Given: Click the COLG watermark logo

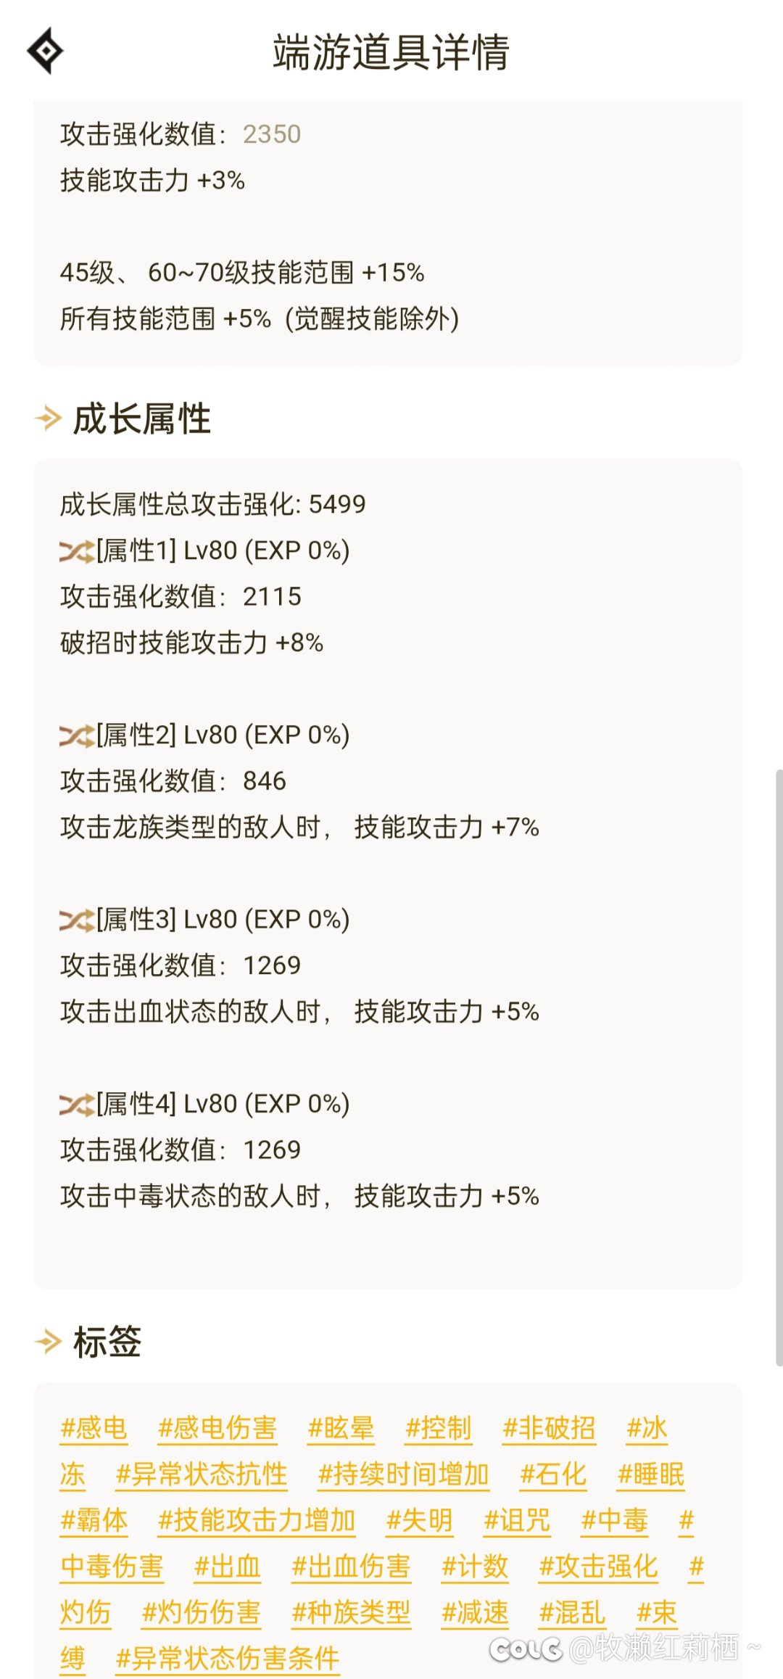Looking at the screenshot, I should 526,1649.
